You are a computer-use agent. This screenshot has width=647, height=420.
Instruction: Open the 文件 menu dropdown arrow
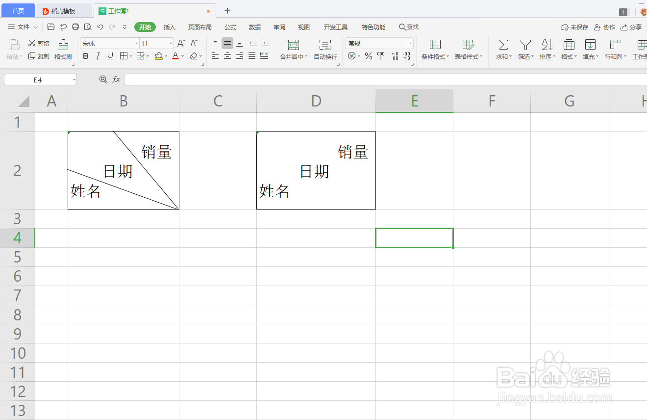pyautogui.click(x=35, y=27)
